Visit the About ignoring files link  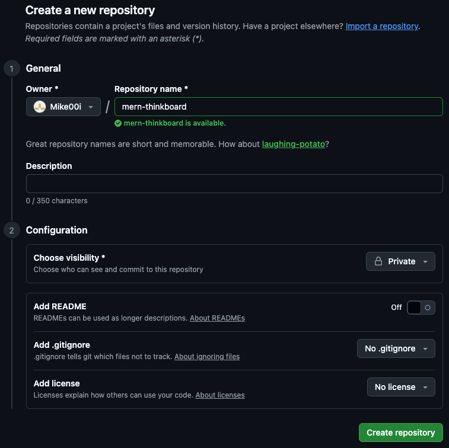tap(207, 357)
